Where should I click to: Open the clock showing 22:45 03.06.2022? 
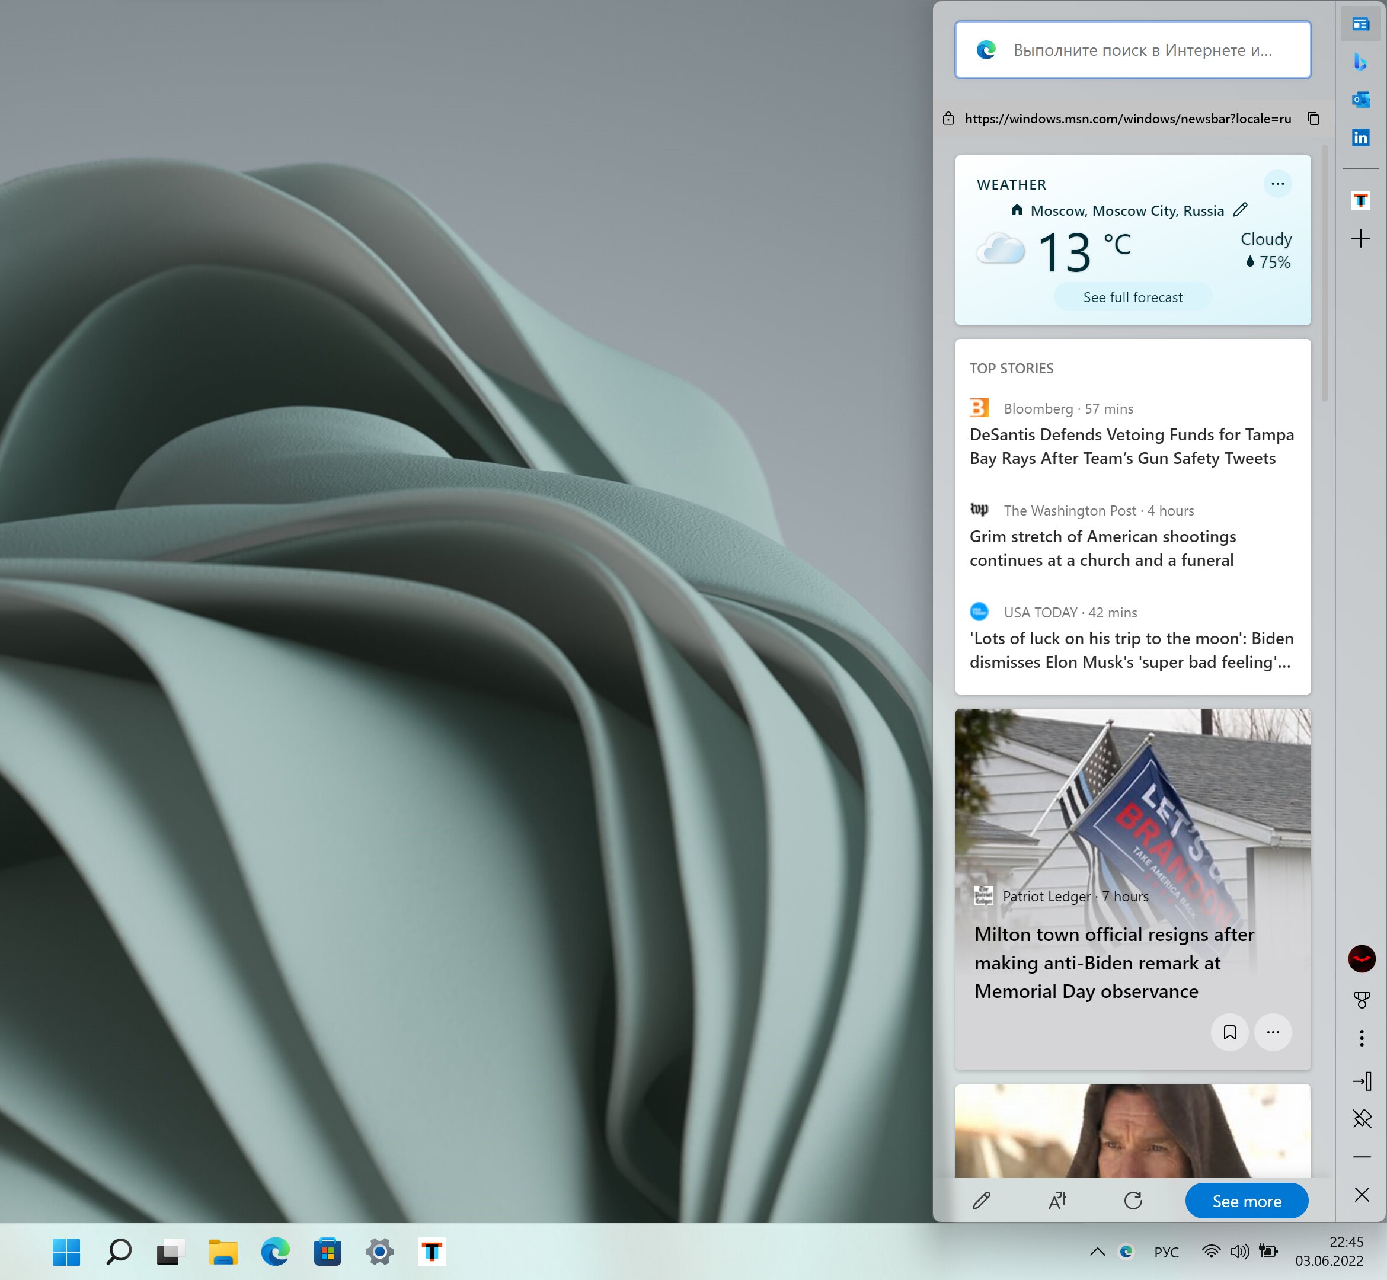pos(1330,1252)
